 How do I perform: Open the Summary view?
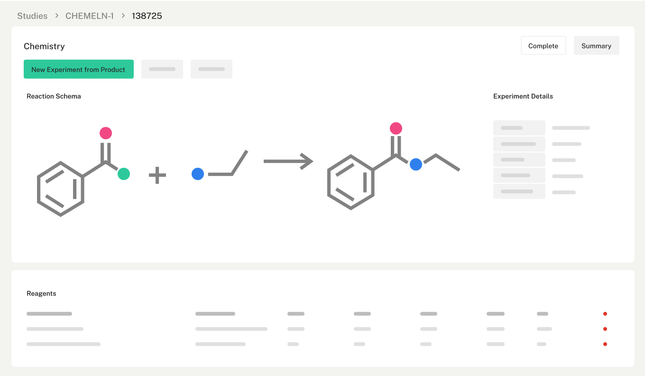pos(596,46)
